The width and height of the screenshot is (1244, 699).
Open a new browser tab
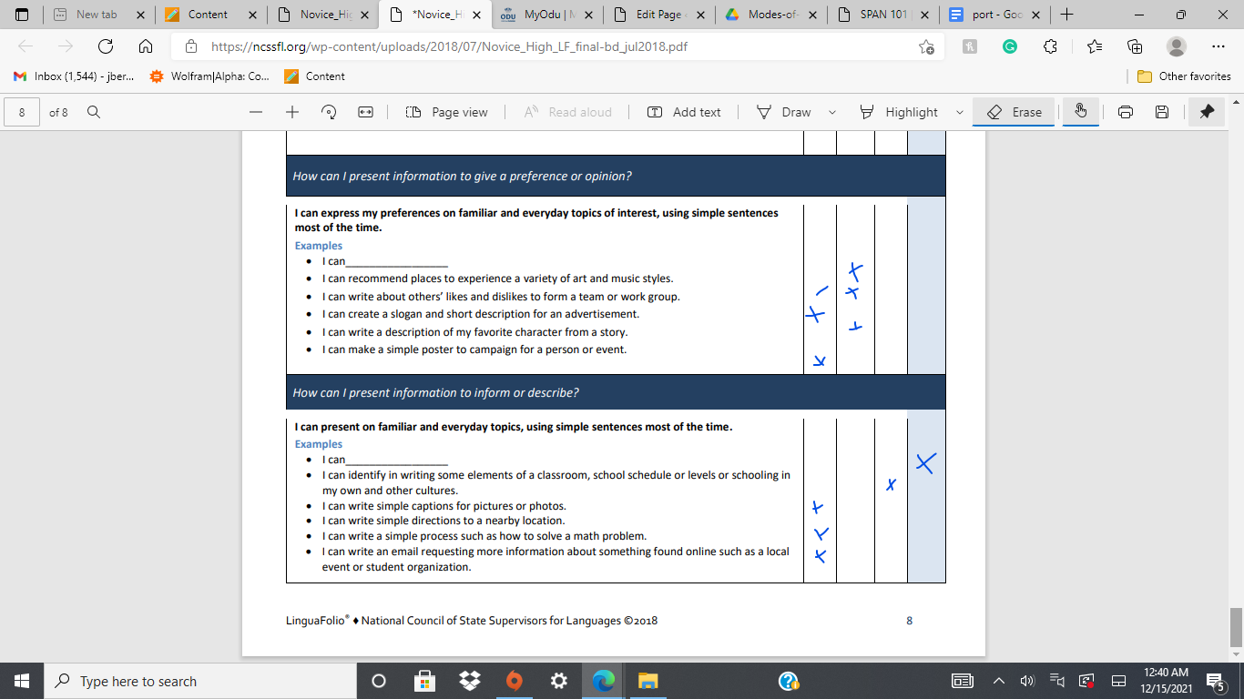click(x=1067, y=15)
